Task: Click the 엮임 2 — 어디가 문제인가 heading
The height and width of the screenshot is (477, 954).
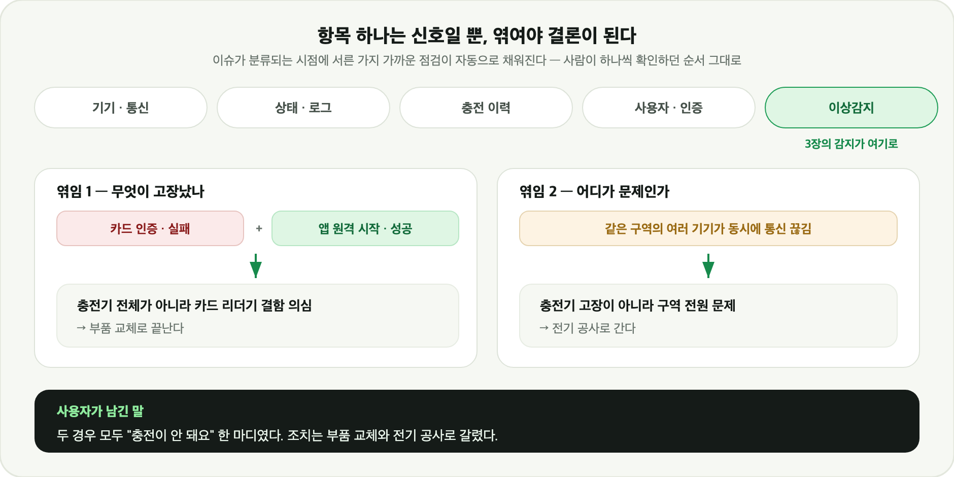Action: pyautogui.click(x=594, y=191)
